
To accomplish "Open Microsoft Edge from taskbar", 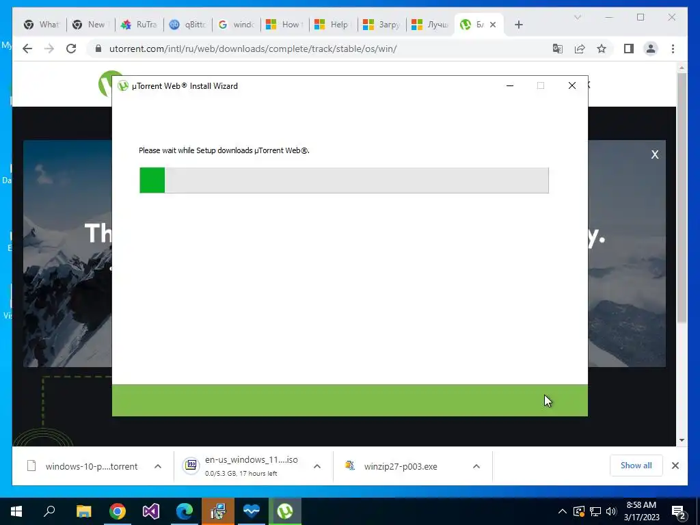I will pos(185,511).
